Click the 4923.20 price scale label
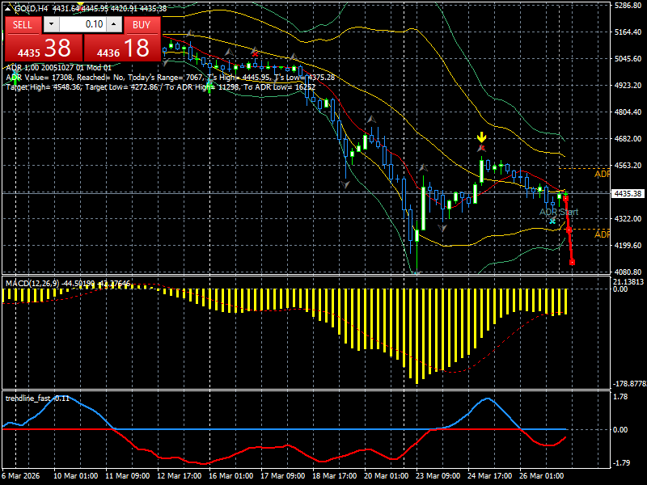Viewport: 647px width, 485px height. coord(628,86)
